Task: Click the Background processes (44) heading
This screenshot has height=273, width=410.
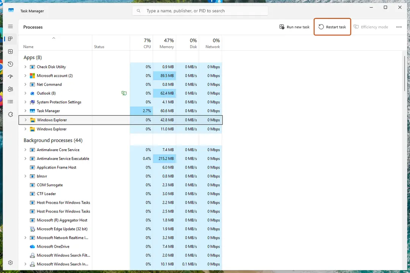Action: point(53,140)
